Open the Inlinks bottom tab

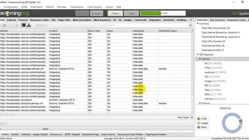click(15, 135)
